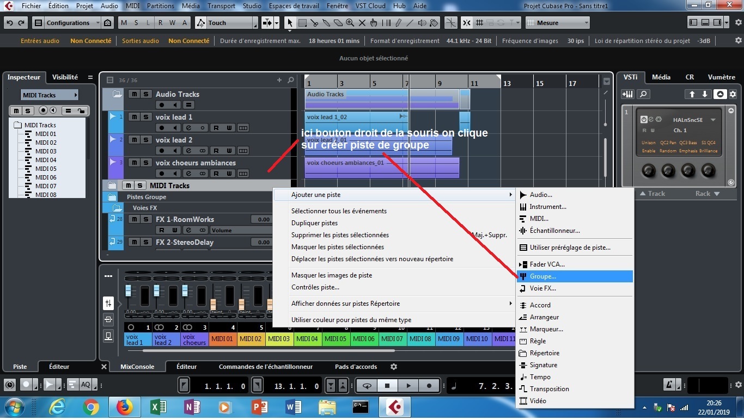744x420 pixels.
Task: Open the Volume automation parameter dropdown
Action: (241, 230)
